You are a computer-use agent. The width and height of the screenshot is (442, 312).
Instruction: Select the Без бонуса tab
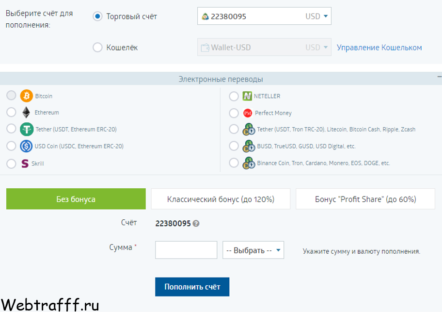pyautogui.click(x=76, y=199)
